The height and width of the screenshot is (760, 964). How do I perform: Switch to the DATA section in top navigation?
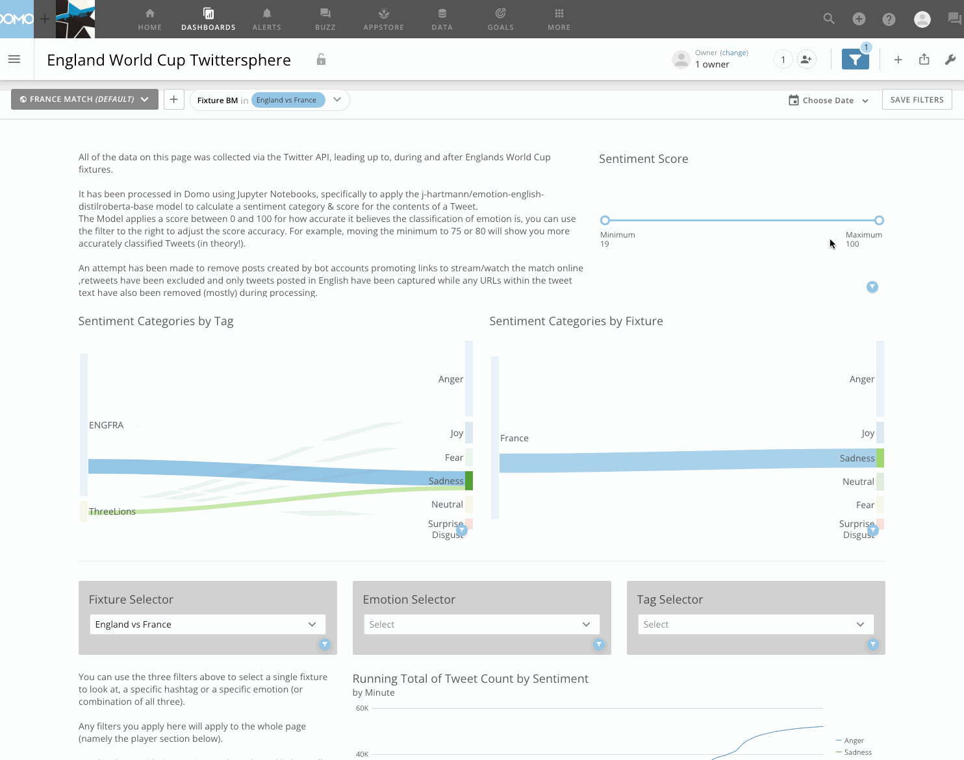coord(442,19)
